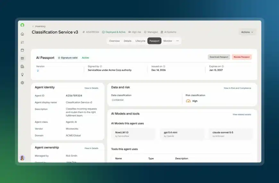Click the AI Systems icon in header
Viewport: 279px width, 183px height.
pyautogui.click(x=162, y=32)
